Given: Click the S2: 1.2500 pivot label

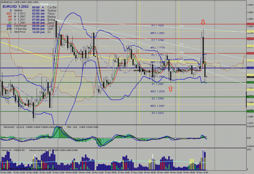Looking at the screenshot, I should tap(158, 98).
